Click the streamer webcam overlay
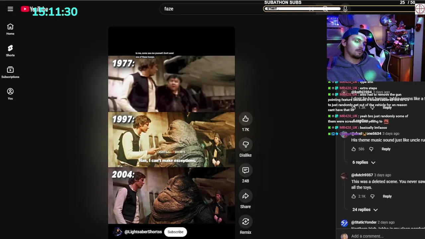The height and width of the screenshot is (239, 425). (371, 48)
